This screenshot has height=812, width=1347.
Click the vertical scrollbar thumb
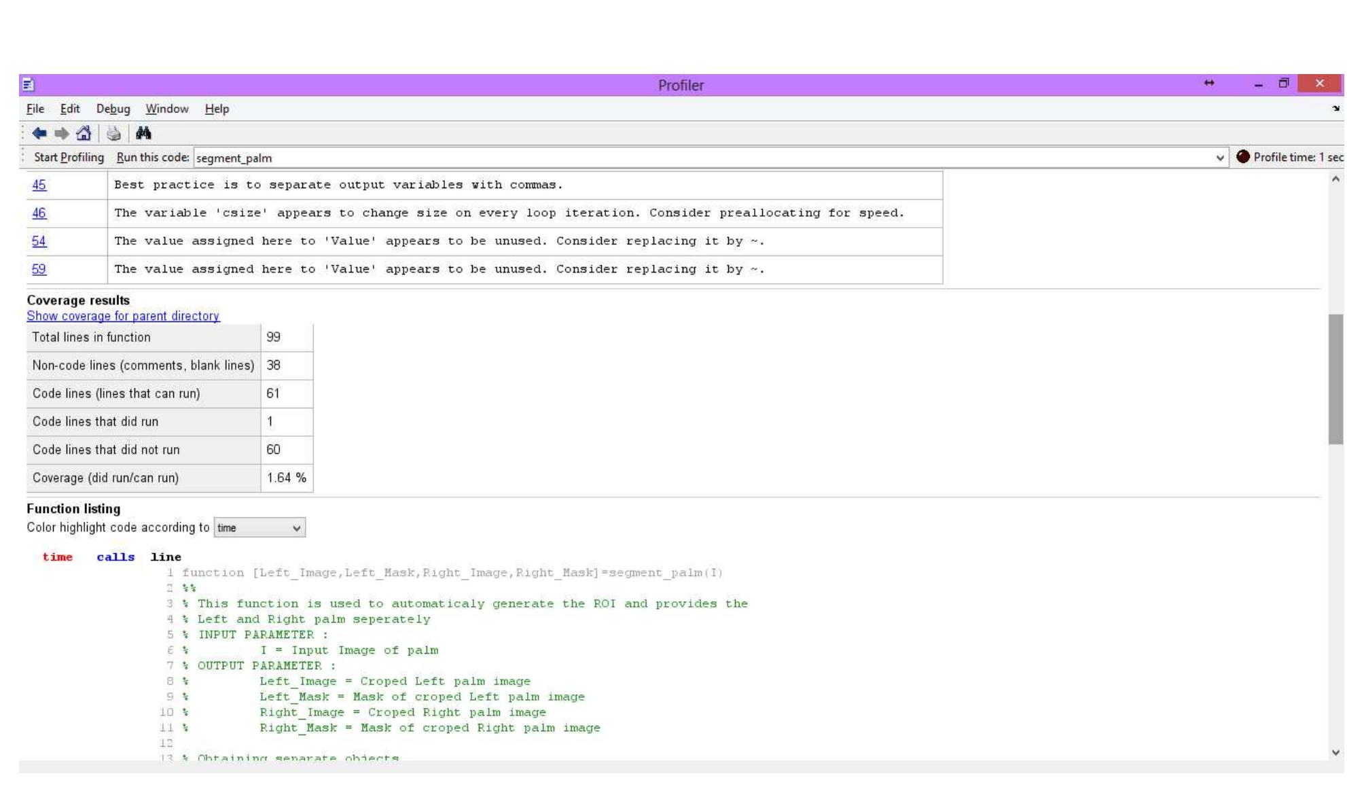pos(1335,379)
